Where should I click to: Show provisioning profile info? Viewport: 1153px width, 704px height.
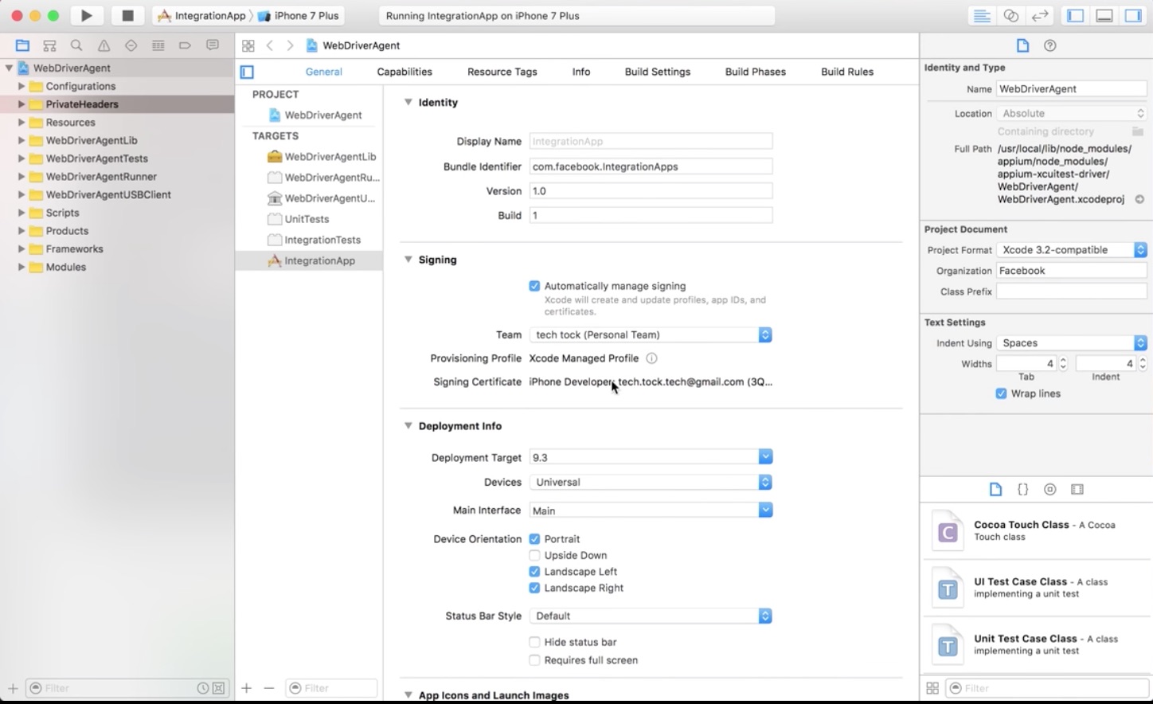(651, 358)
